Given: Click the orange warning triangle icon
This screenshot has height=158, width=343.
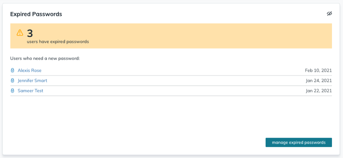Looking at the screenshot, I should (20, 33).
